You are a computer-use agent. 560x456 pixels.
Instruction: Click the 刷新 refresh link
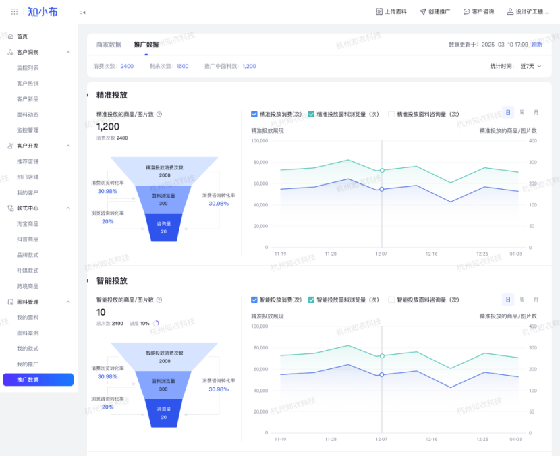[x=536, y=45]
